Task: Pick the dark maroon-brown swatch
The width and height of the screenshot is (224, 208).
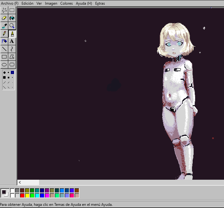Action: tap(22, 191)
